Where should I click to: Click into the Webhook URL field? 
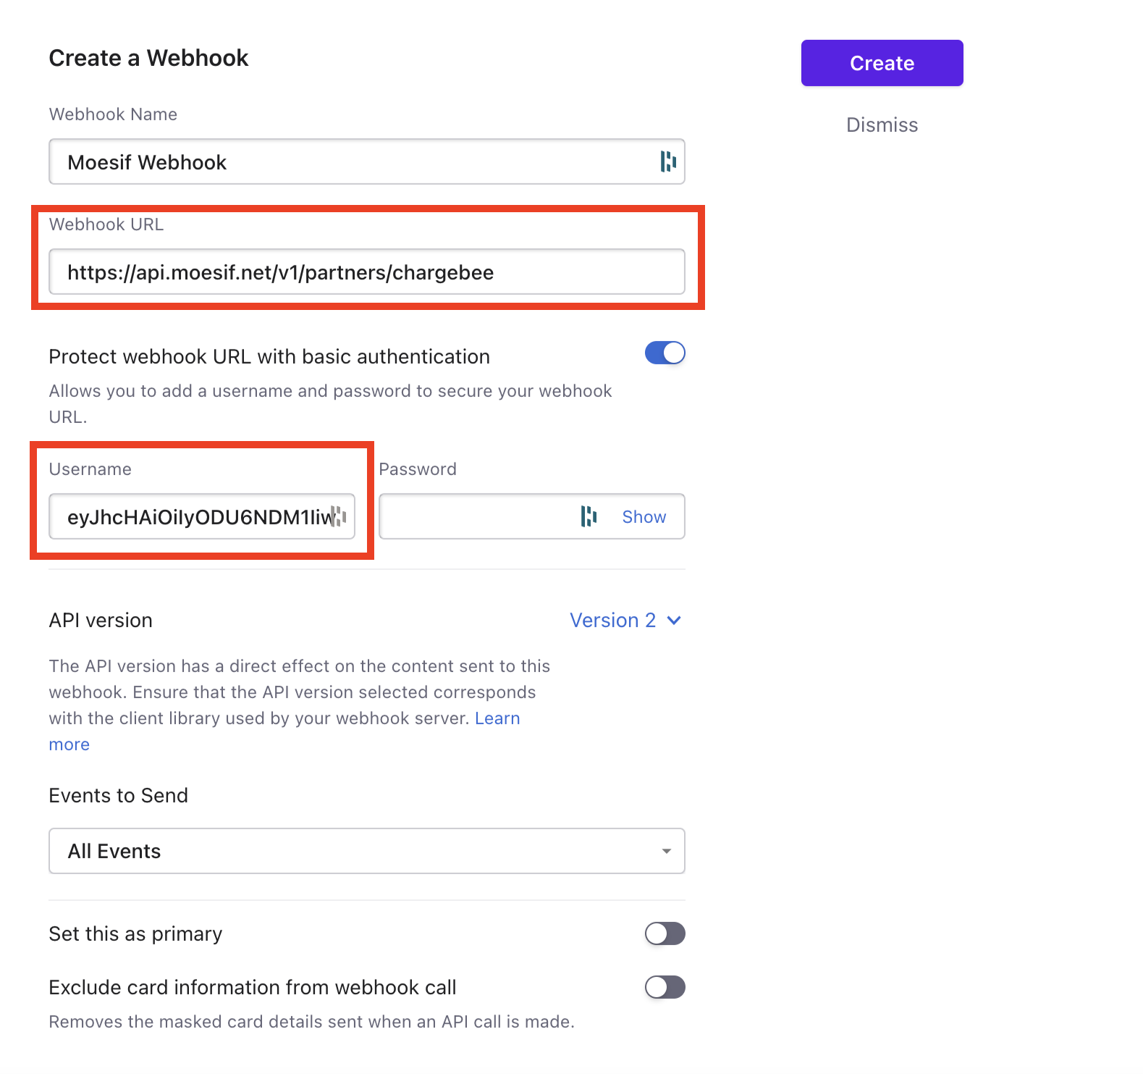click(x=367, y=272)
